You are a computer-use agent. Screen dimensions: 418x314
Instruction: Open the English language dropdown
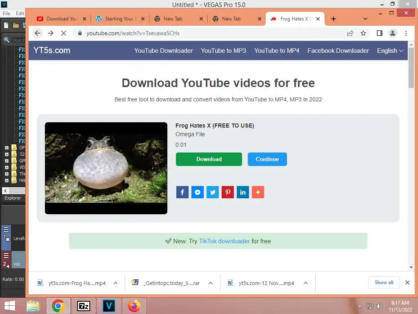(390, 51)
